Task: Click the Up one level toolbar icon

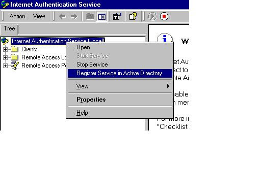Action: tap(90, 16)
